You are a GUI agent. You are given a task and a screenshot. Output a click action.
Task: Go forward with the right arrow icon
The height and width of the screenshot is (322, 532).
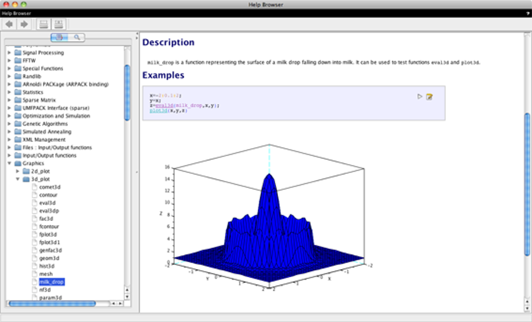[x=24, y=24]
